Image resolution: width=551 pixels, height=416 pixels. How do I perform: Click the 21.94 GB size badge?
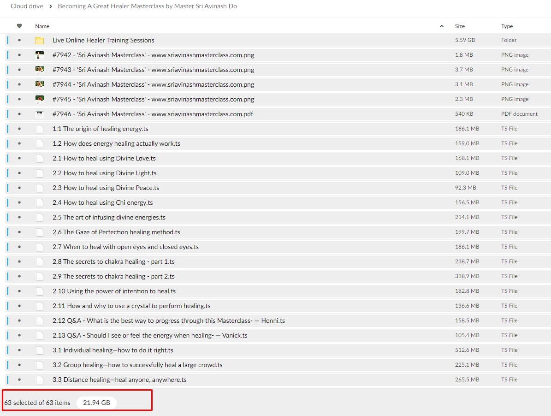(96, 403)
